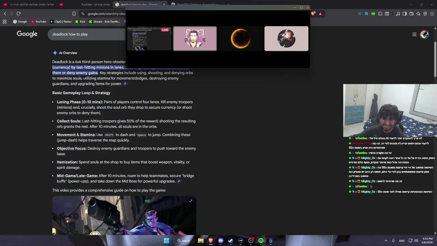The height and width of the screenshot is (246, 437).
Task: Click the link icon after 'powerful upgrades'
Action: point(179,181)
